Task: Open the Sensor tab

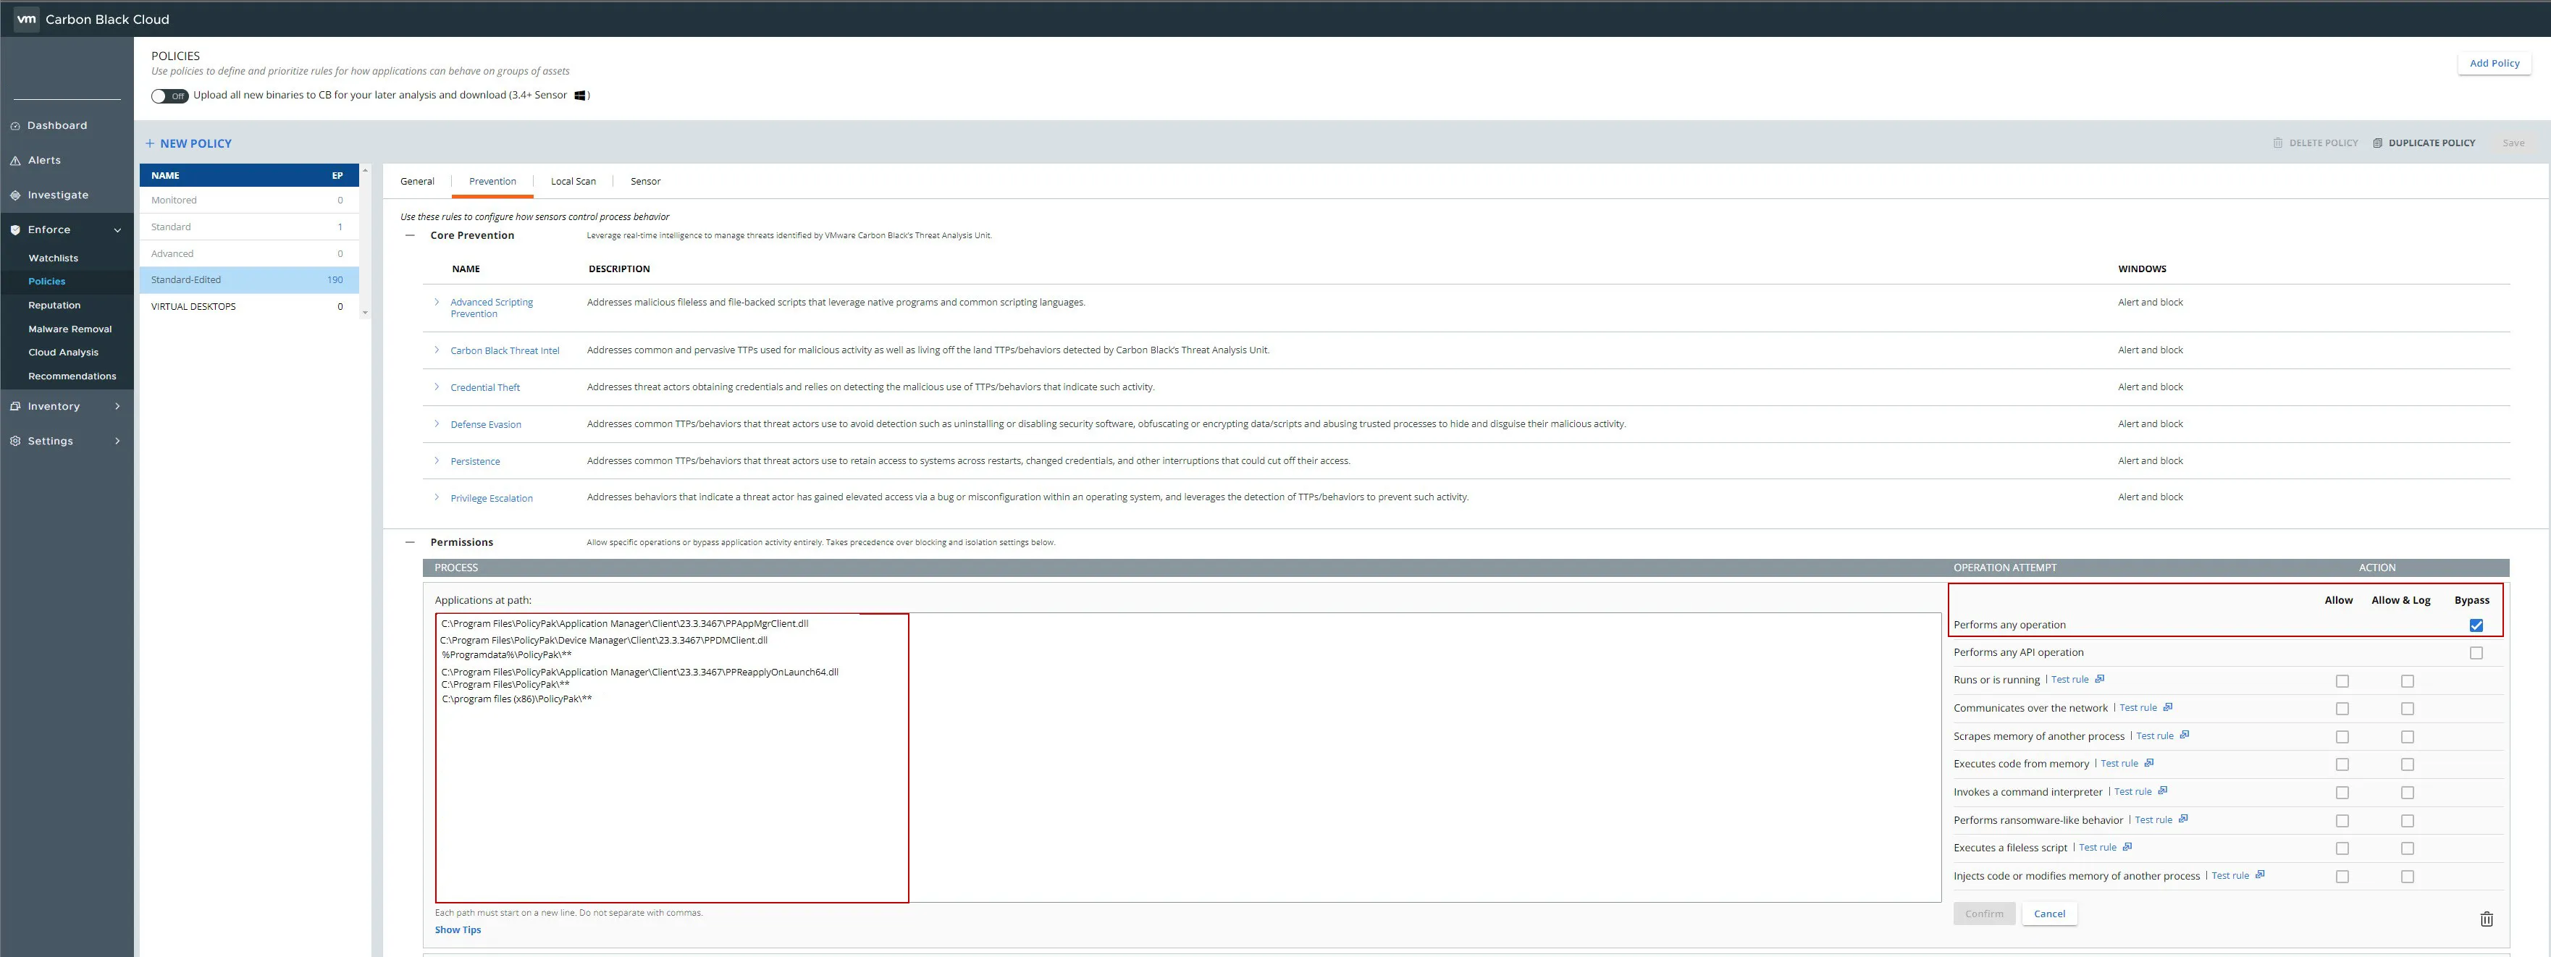Action: click(x=644, y=181)
